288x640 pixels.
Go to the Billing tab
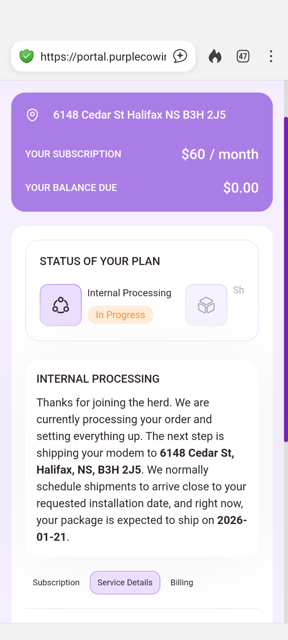182,582
